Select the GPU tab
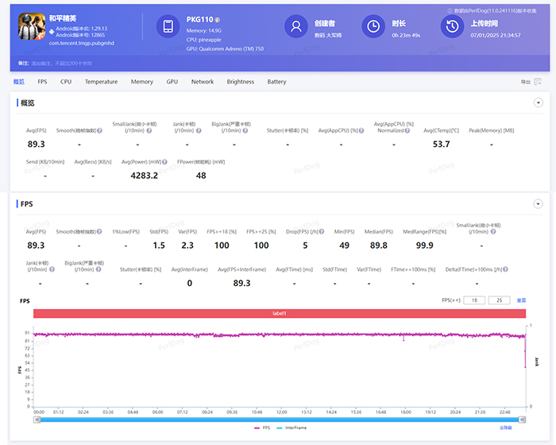 pos(172,82)
